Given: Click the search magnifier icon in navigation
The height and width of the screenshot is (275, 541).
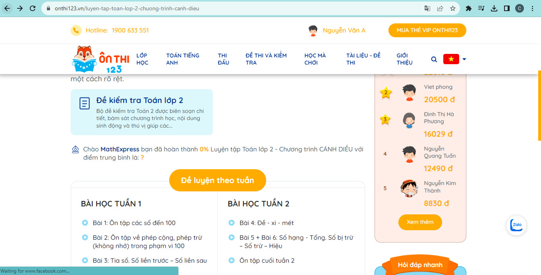Looking at the screenshot, I should point(434,59).
